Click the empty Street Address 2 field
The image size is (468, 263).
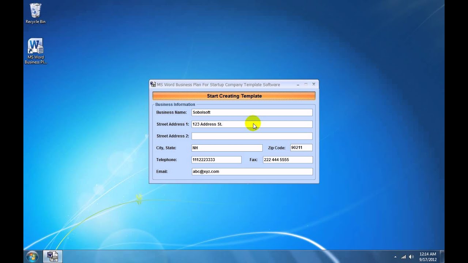252,136
